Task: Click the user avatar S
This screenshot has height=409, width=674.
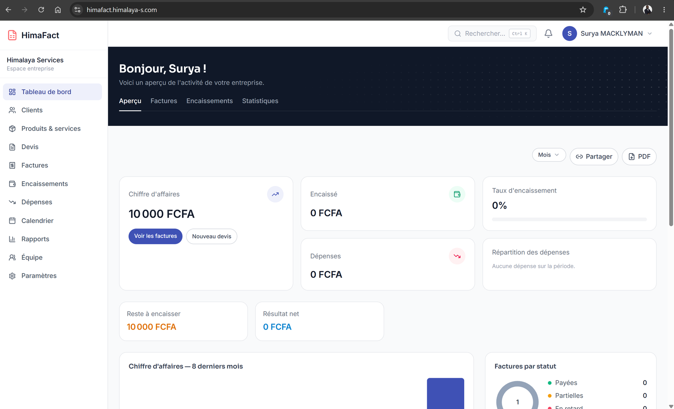Action: (x=570, y=34)
